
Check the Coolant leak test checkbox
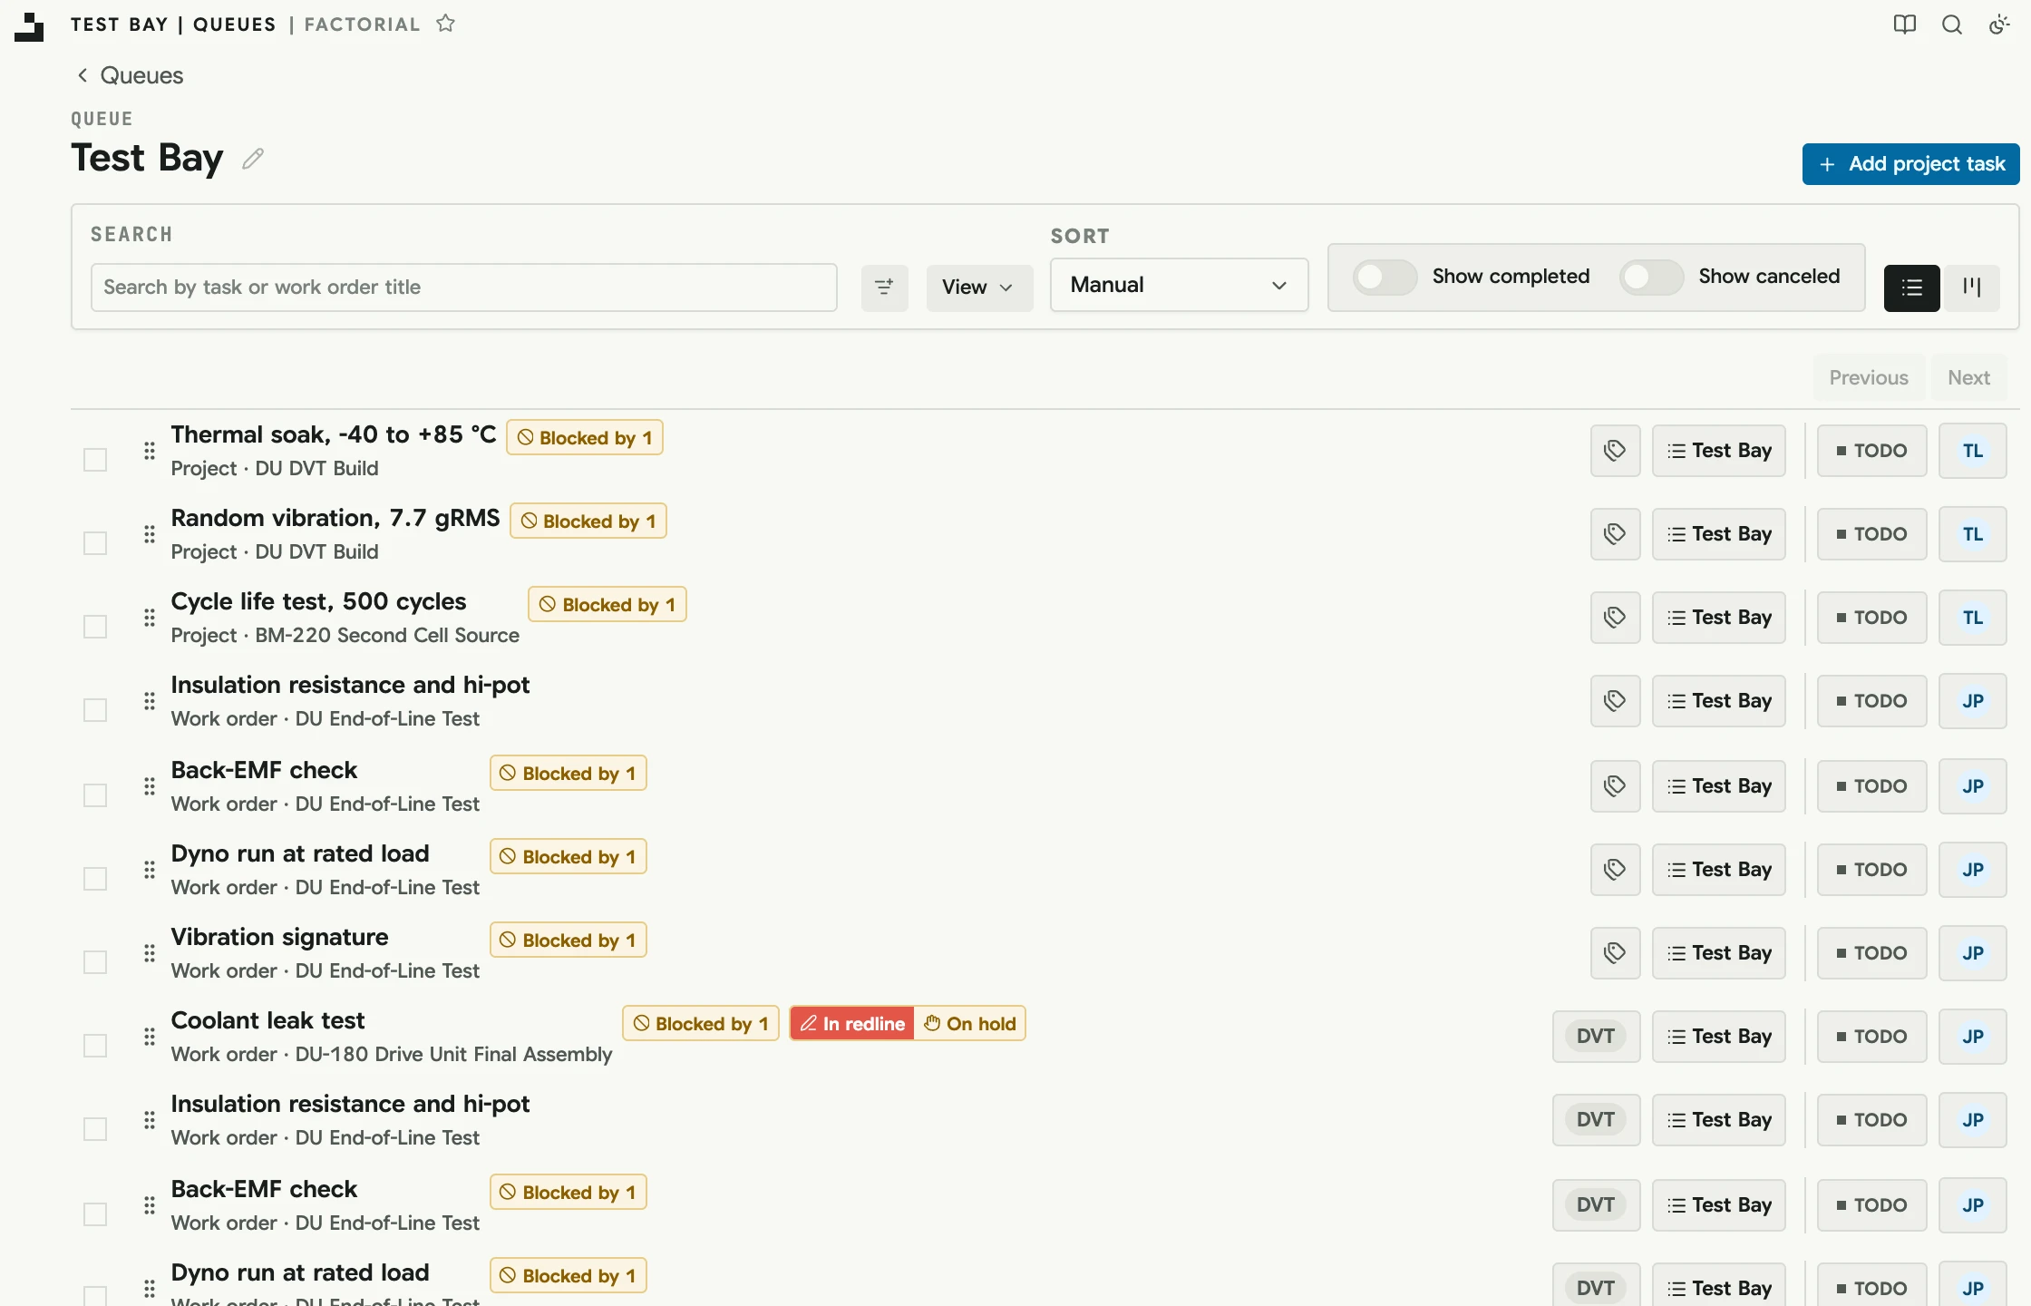[x=95, y=1046]
